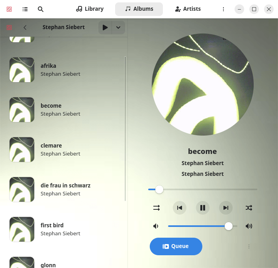Open the list view icon in header
Screen dimensions: 278x268
coord(25,9)
